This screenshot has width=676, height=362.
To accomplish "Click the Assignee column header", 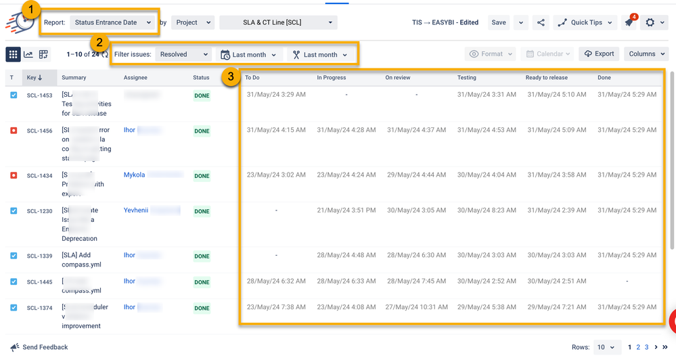I will [135, 78].
